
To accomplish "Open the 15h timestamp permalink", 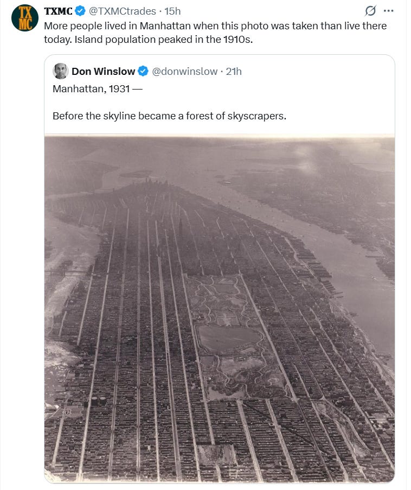I will pyautogui.click(x=172, y=11).
